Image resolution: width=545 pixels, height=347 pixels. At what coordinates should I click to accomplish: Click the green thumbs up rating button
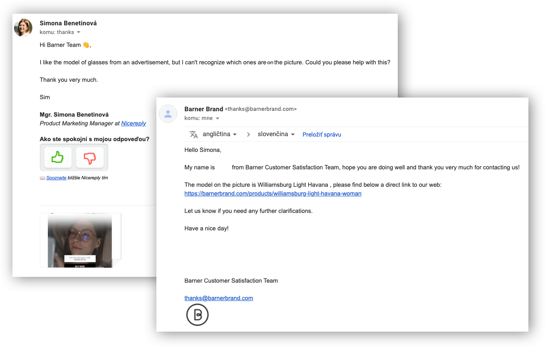click(58, 157)
